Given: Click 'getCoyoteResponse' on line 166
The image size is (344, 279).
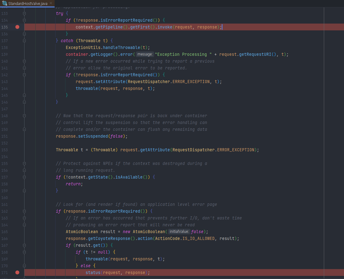Looking at the screenshot, I should click(109, 238).
